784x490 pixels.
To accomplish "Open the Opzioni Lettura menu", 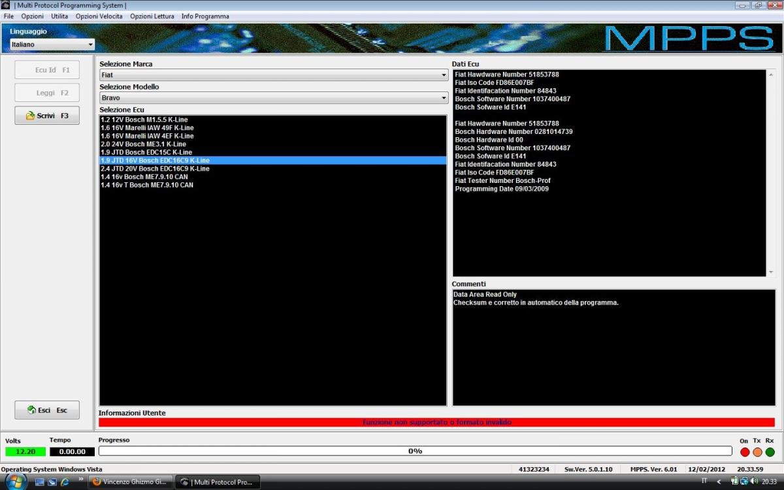I will (x=152, y=16).
